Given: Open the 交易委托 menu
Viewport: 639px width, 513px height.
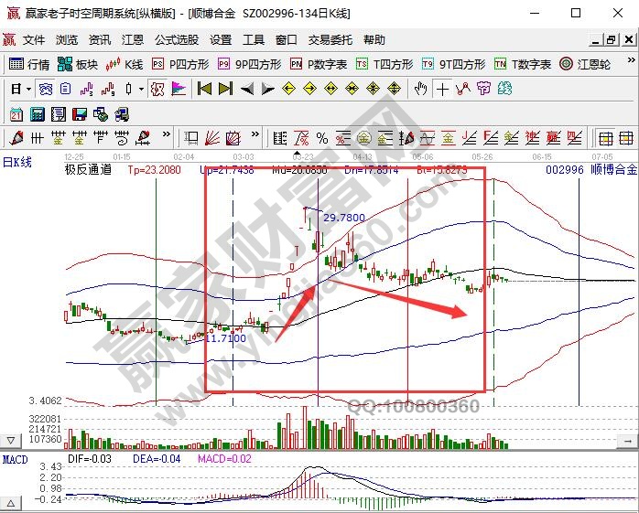Looking at the screenshot, I should (330, 40).
